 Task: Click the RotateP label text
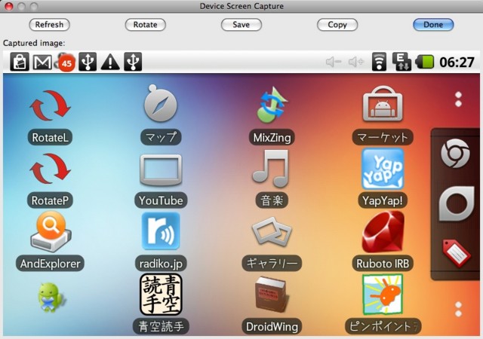[x=51, y=200]
